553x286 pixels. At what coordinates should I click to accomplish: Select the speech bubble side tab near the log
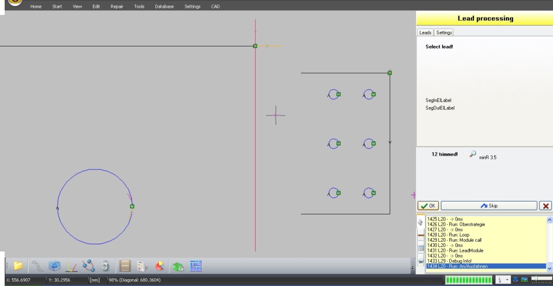[421, 261]
